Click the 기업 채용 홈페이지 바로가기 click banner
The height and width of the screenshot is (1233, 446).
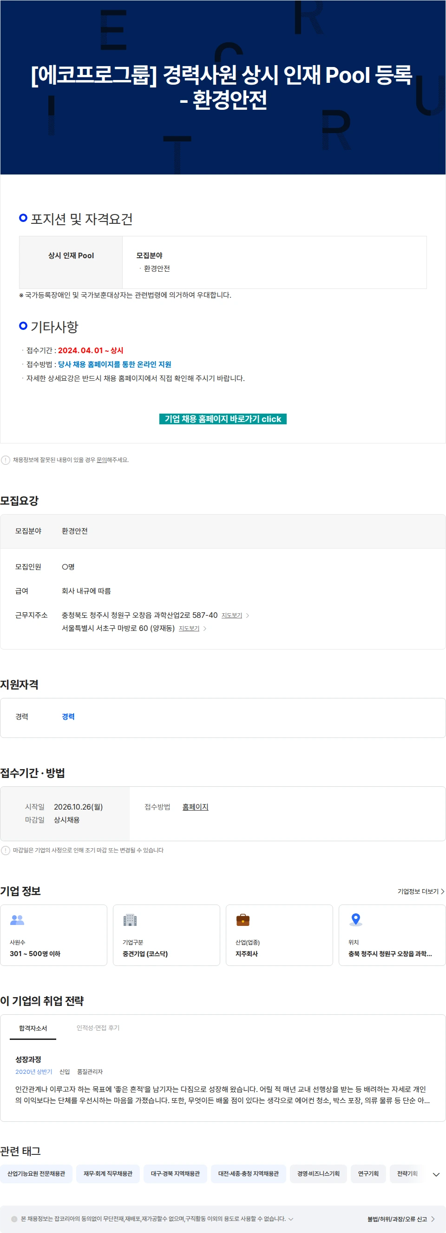click(x=223, y=419)
